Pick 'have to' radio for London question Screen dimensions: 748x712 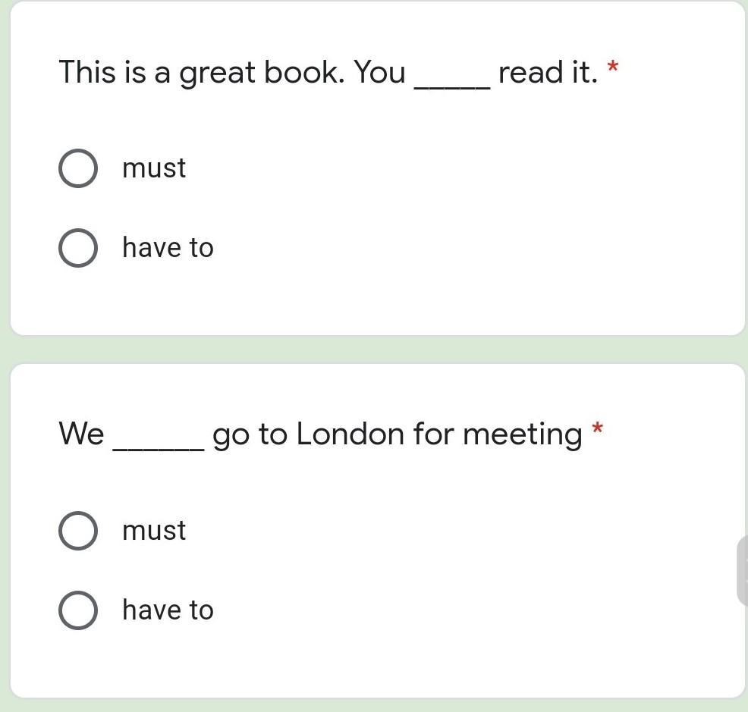coord(77,610)
